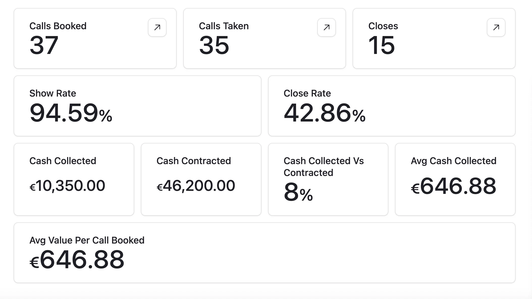
Task: Click the Cash Contracted label
Action: click(194, 161)
